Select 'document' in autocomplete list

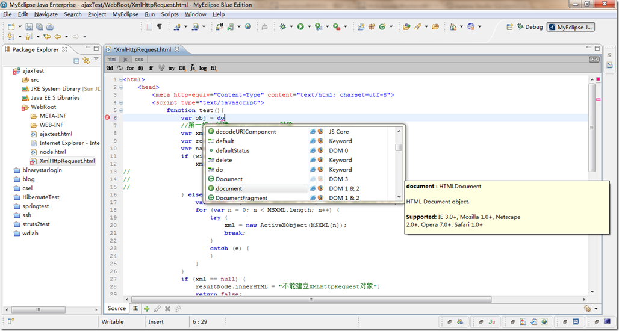tap(229, 188)
